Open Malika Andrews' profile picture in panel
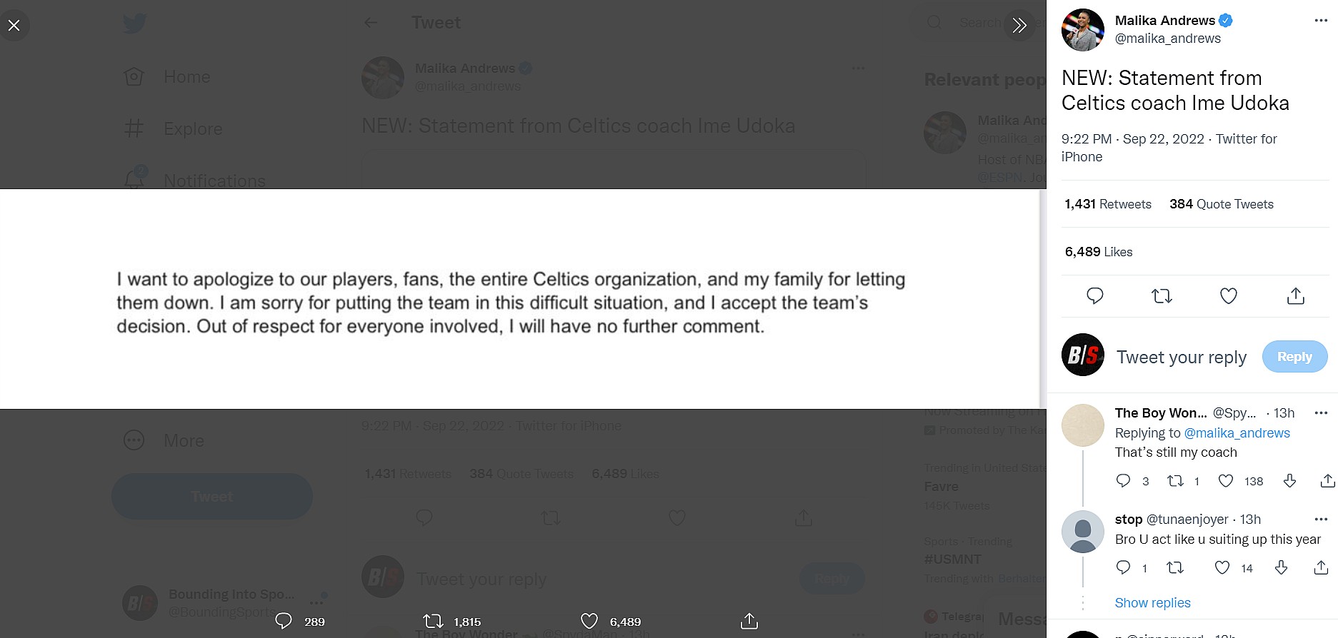This screenshot has height=638, width=1338. (1082, 30)
